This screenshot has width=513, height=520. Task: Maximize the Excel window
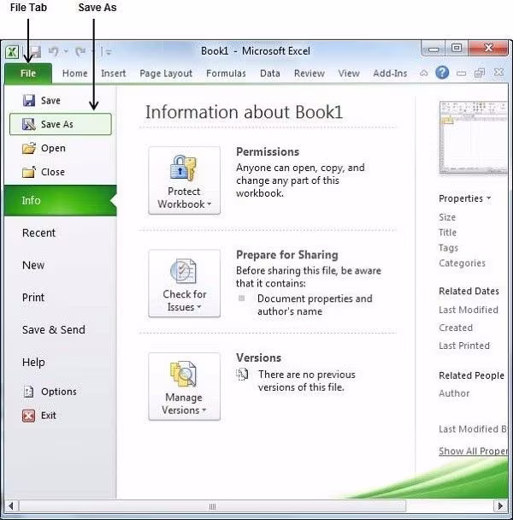(457, 49)
